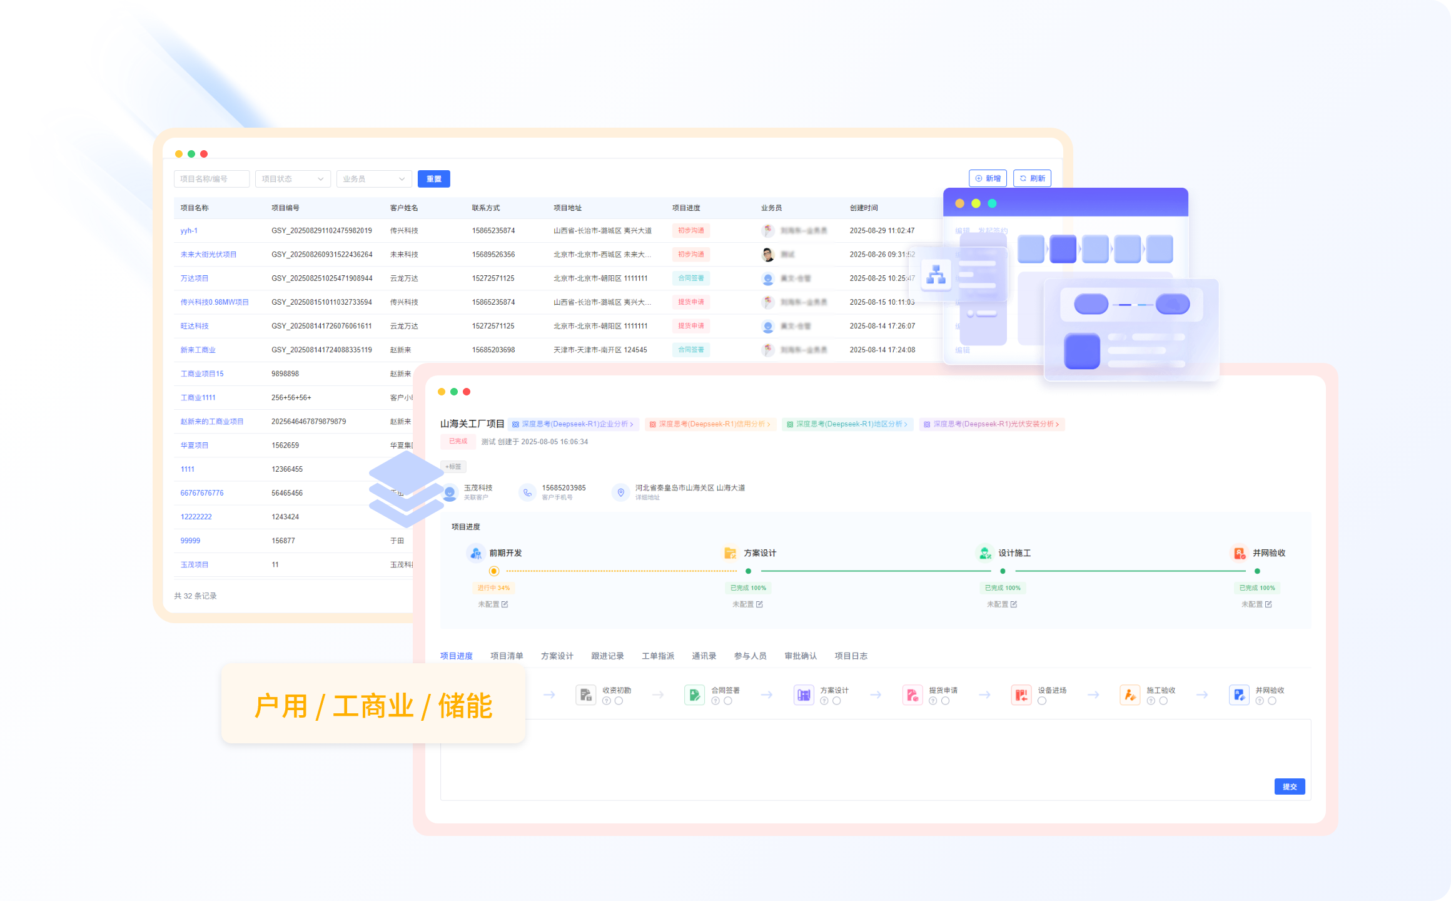Click the blue 提交 button

click(x=1289, y=786)
